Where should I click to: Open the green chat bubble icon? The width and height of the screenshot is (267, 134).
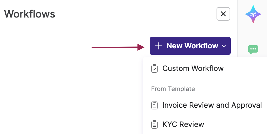coord(253,49)
